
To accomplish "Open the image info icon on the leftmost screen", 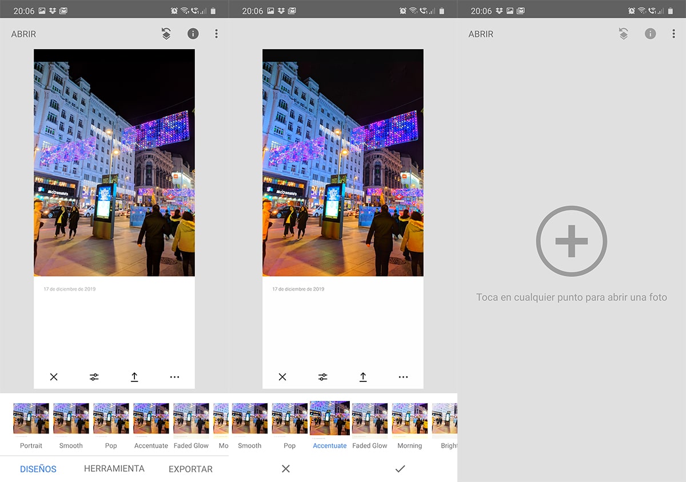I will (x=193, y=34).
